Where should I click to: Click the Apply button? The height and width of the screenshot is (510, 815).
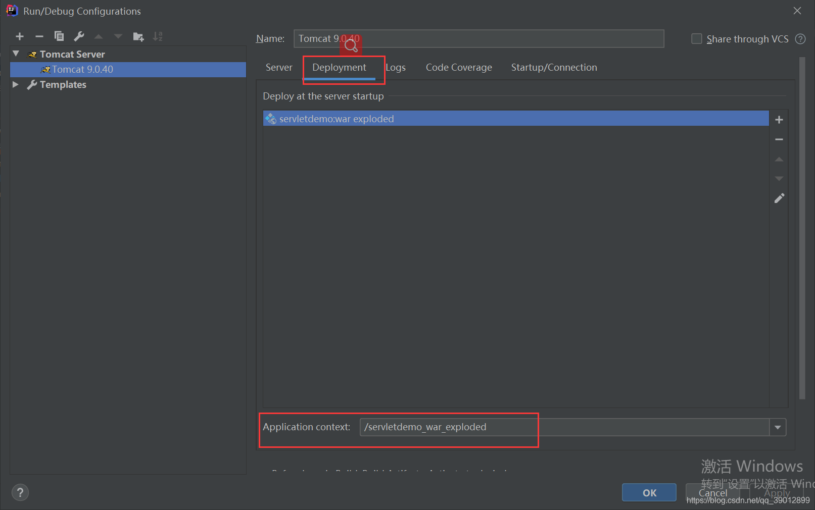point(777,493)
